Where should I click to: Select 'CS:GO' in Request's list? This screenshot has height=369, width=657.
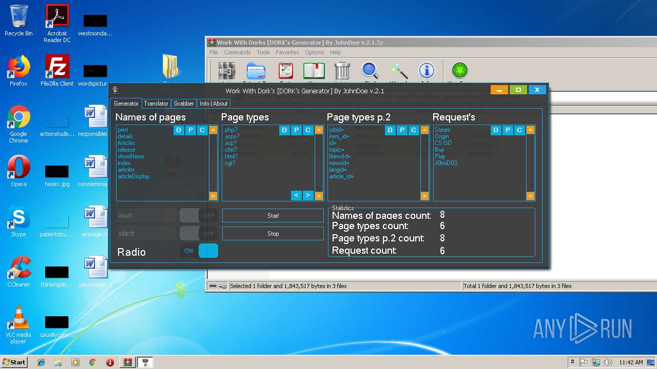[x=443, y=143]
